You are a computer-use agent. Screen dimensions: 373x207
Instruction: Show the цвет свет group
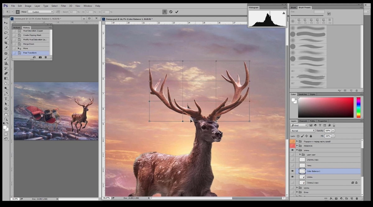click(x=292, y=155)
